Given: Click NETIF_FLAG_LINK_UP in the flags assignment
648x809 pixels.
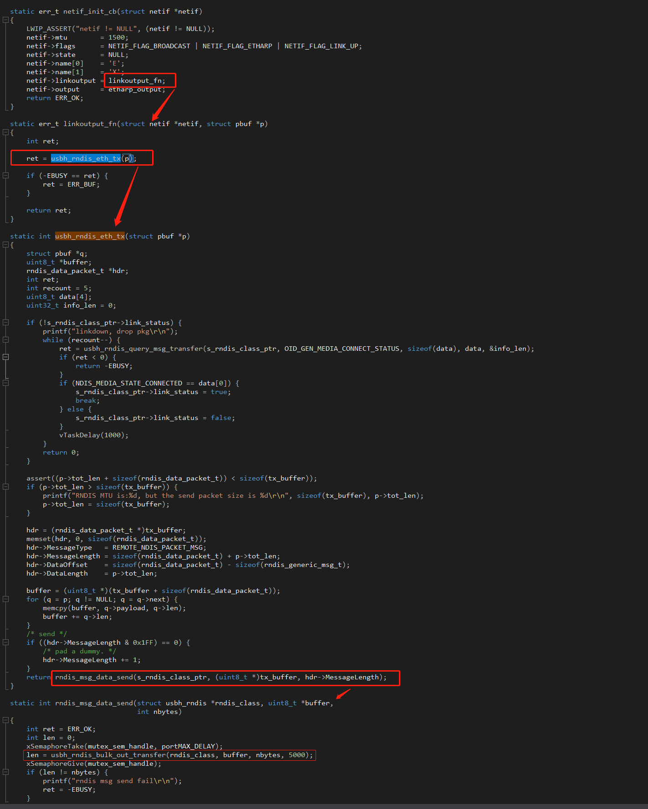Looking at the screenshot, I should click(x=321, y=46).
